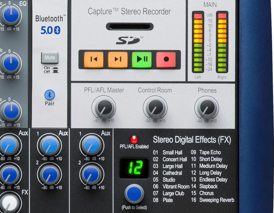The width and height of the screenshot is (274, 213).
Task: Click the MAIN meter label
Action: coord(210,5)
